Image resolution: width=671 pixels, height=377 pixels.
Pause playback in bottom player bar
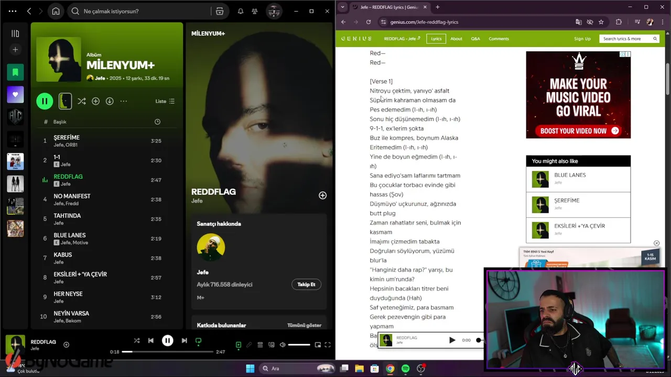[x=167, y=340]
